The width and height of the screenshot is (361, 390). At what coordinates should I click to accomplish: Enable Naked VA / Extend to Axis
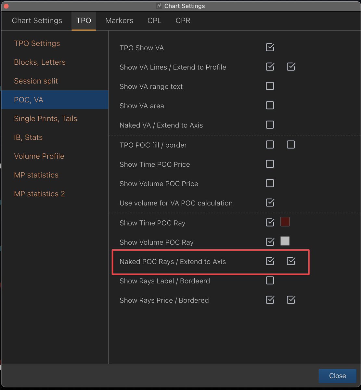pyautogui.click(x=270, y=125)
